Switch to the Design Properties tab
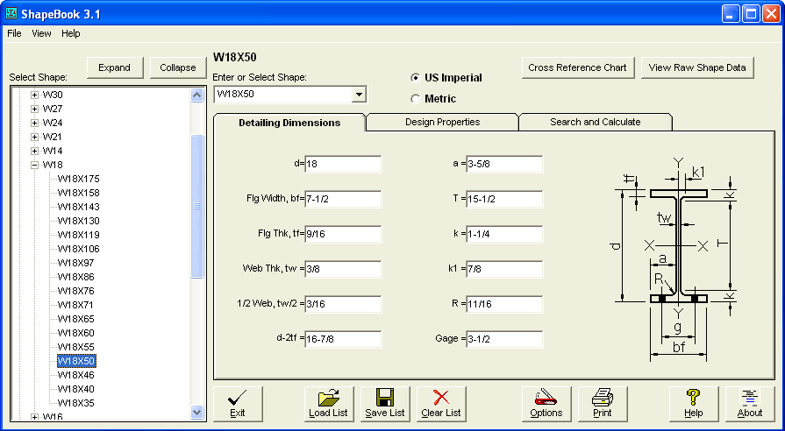Screen dimensions: 785x431 [443, 122]
